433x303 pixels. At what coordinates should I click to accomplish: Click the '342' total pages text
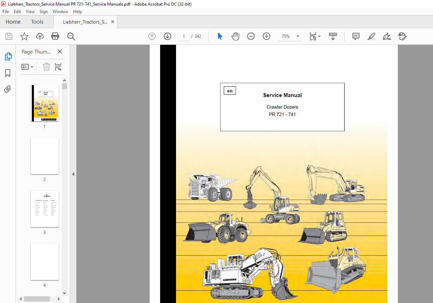coord(198,36)
